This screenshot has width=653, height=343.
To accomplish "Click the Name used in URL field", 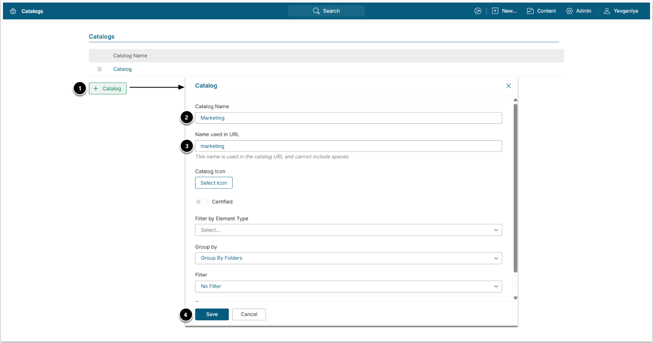I will pos(348,146).
